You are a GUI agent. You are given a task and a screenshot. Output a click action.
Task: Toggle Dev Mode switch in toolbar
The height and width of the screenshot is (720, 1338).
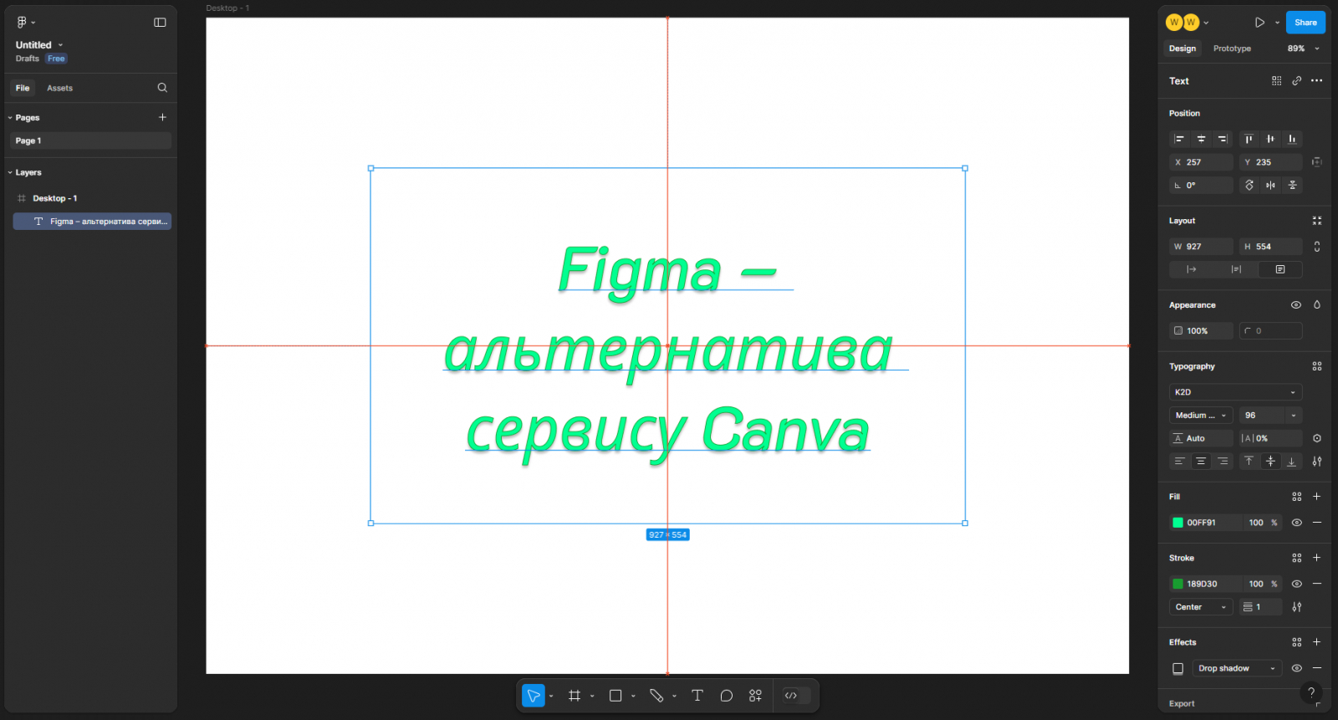tap(796, 695)
